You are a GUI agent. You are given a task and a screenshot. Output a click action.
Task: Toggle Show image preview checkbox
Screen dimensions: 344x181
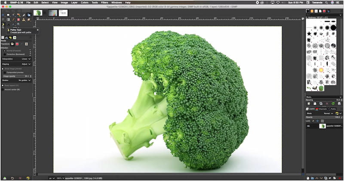pyautogui.click(x=3, y=68)
